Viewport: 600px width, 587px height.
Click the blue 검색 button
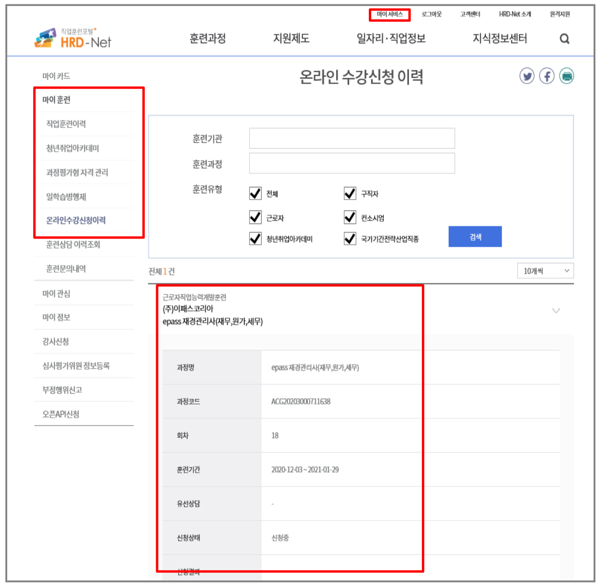click(475, 237)
